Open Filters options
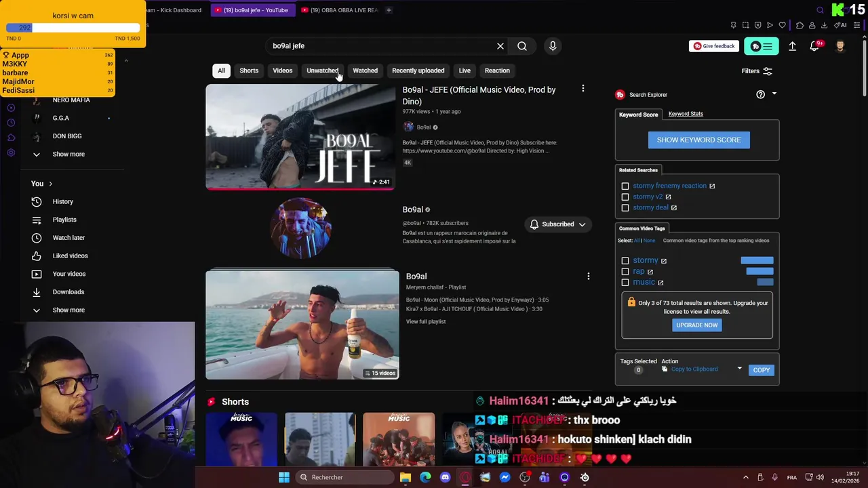Screen dimensions: 868x488 757,71
